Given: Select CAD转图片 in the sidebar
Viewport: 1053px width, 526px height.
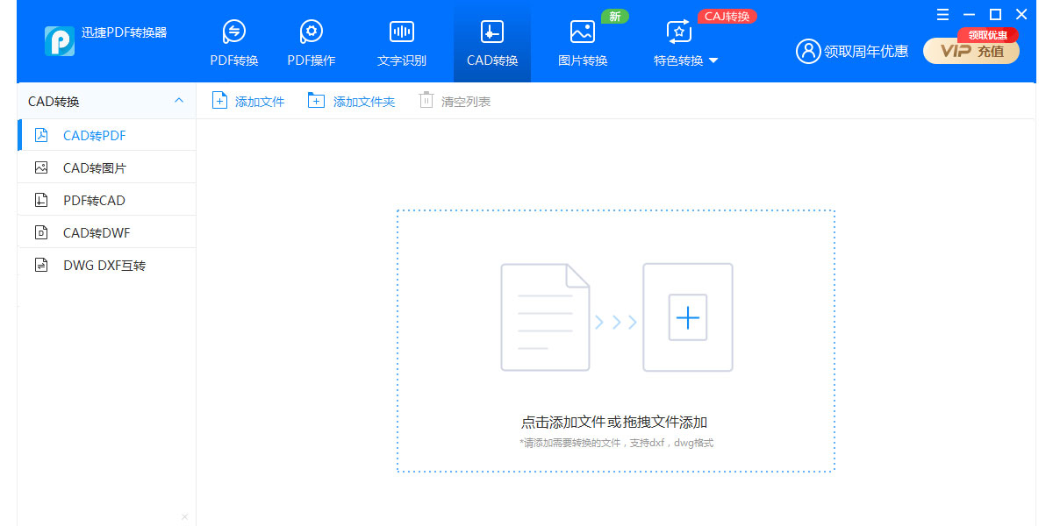Looking at the screenshot, I should pos(97,167).
